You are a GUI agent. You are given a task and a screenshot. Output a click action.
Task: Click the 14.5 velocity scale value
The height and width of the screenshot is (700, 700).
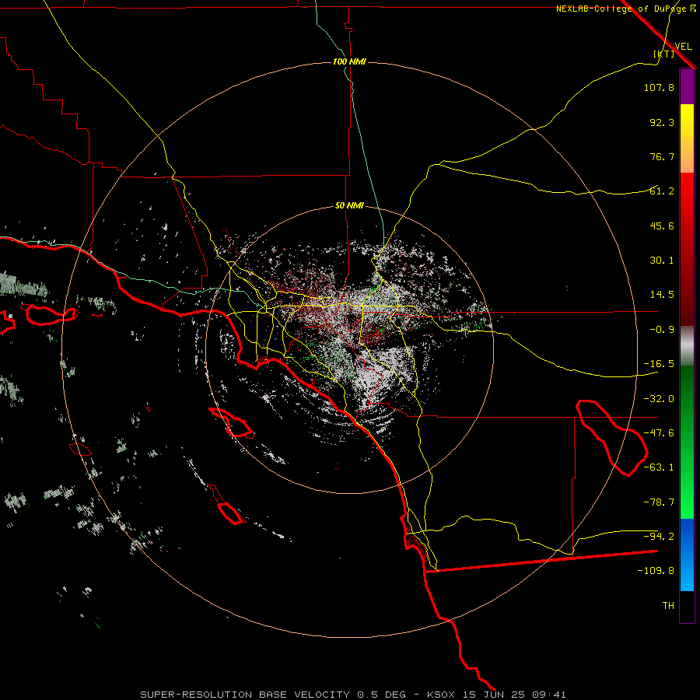click(x=662, y=295)
